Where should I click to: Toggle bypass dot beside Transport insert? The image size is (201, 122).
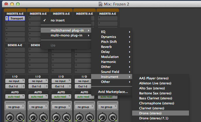7,19
